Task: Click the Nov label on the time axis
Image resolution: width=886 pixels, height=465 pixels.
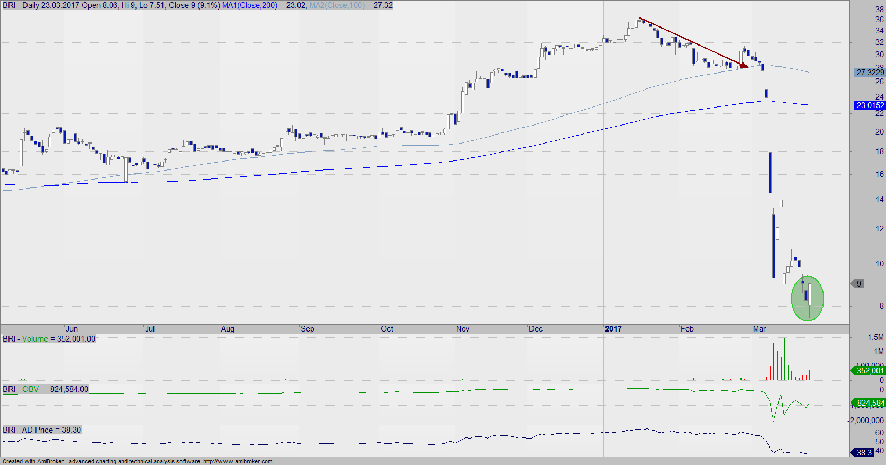Action: click(463, 329)
